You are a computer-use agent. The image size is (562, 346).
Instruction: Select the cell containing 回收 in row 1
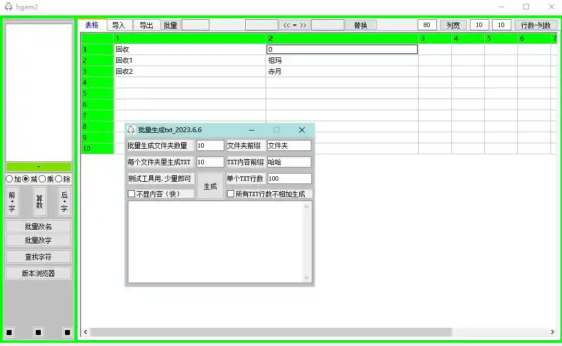[x=190, y=49]
